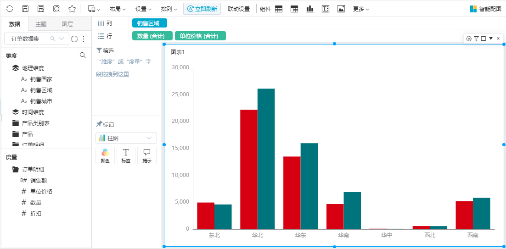Screen dimensions: 506x249
Task: Click the 颜色 mark button
Action: click(x=105, y=155)
